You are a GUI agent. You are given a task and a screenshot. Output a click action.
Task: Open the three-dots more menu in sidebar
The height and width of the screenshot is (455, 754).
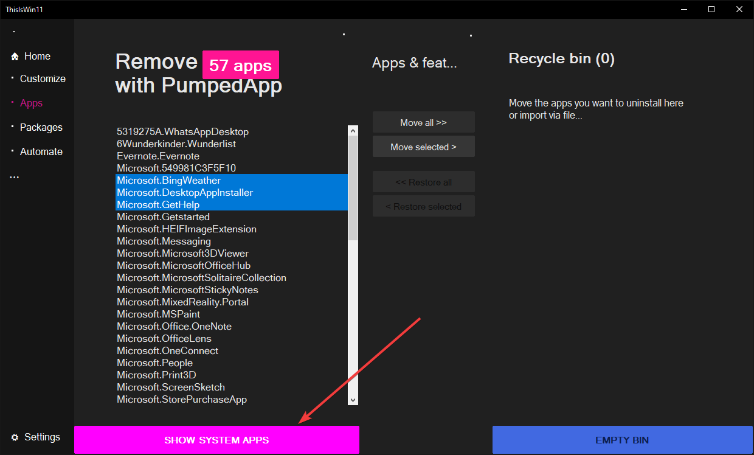[x=15, y=176]
